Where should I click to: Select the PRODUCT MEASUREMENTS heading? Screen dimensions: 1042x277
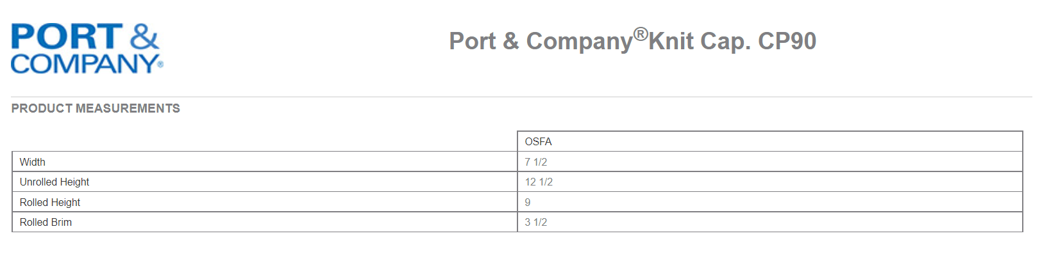(96, 108)
